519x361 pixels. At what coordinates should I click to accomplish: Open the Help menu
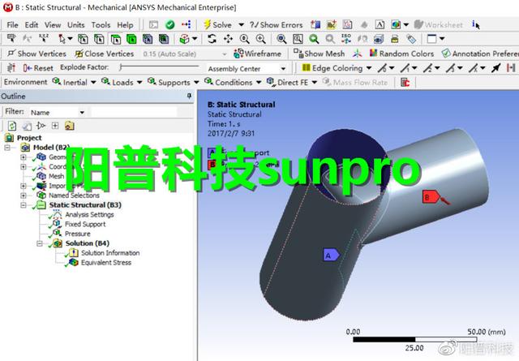click(x=125, y=25)
